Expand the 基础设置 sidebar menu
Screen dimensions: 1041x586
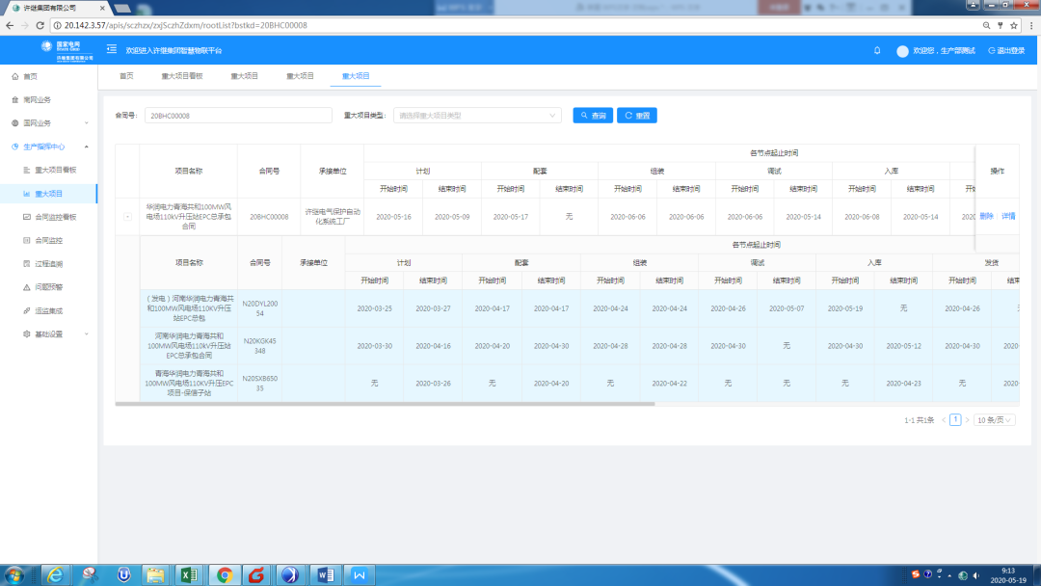pos(87,334)
